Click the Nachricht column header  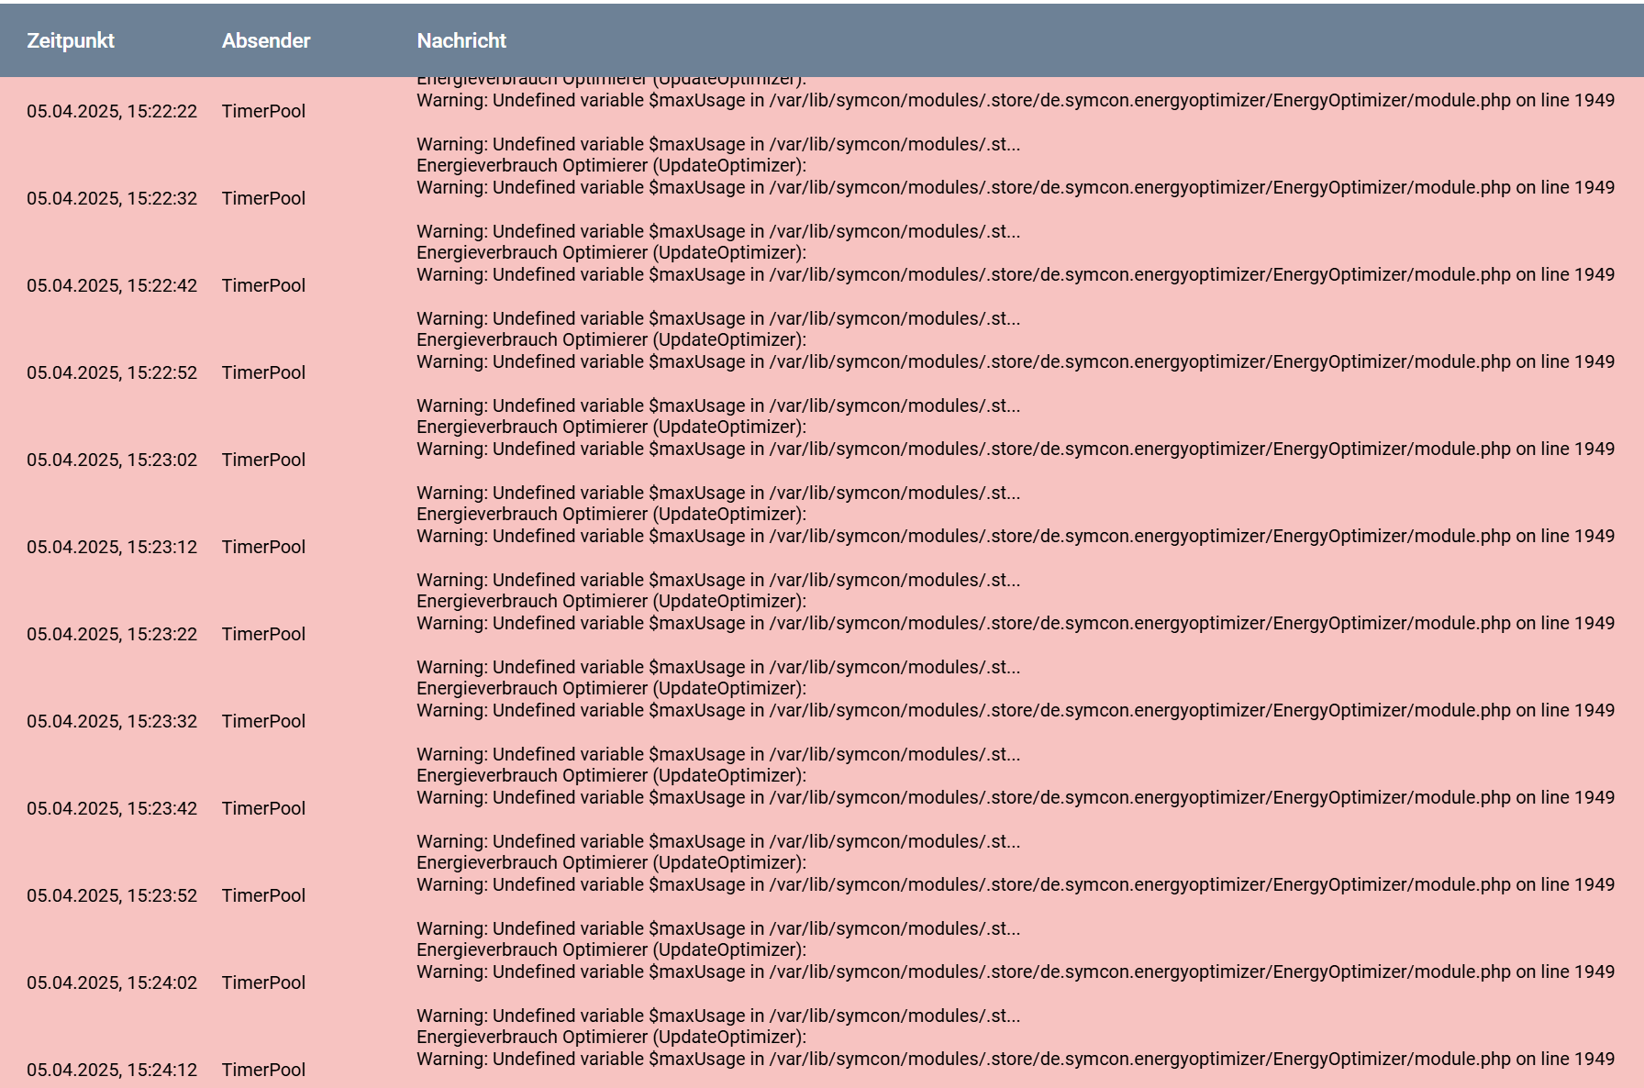point(461,40)
